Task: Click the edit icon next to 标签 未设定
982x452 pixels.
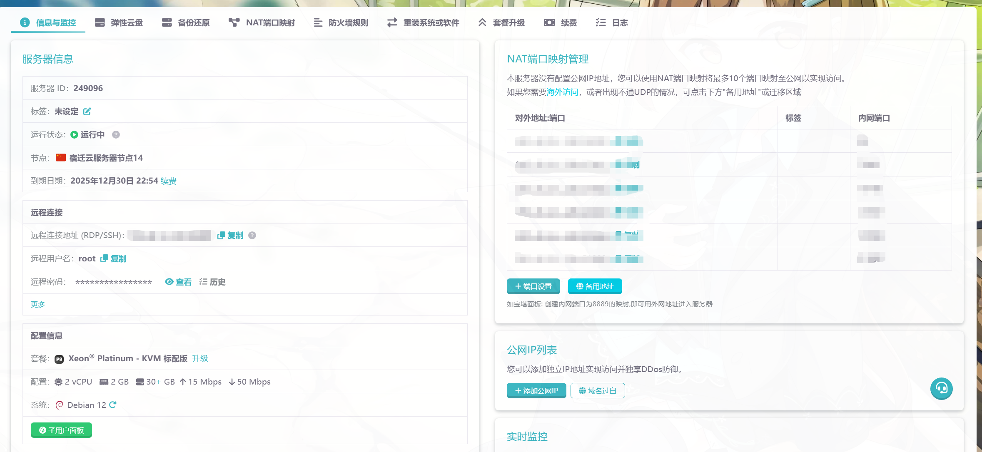Action: tap(87, 112)
